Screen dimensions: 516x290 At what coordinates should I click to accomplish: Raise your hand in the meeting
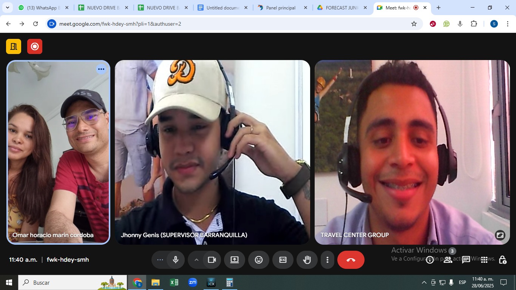click(307, 260)
